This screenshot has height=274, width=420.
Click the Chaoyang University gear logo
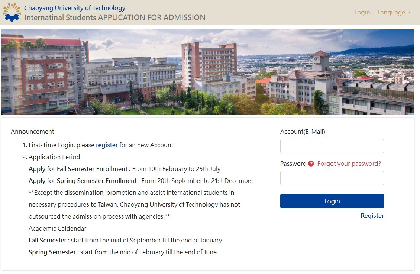click(x=12, y=12)
